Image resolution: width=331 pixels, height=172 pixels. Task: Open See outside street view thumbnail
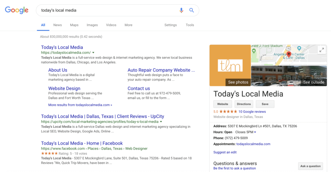(x=289, y=76)
